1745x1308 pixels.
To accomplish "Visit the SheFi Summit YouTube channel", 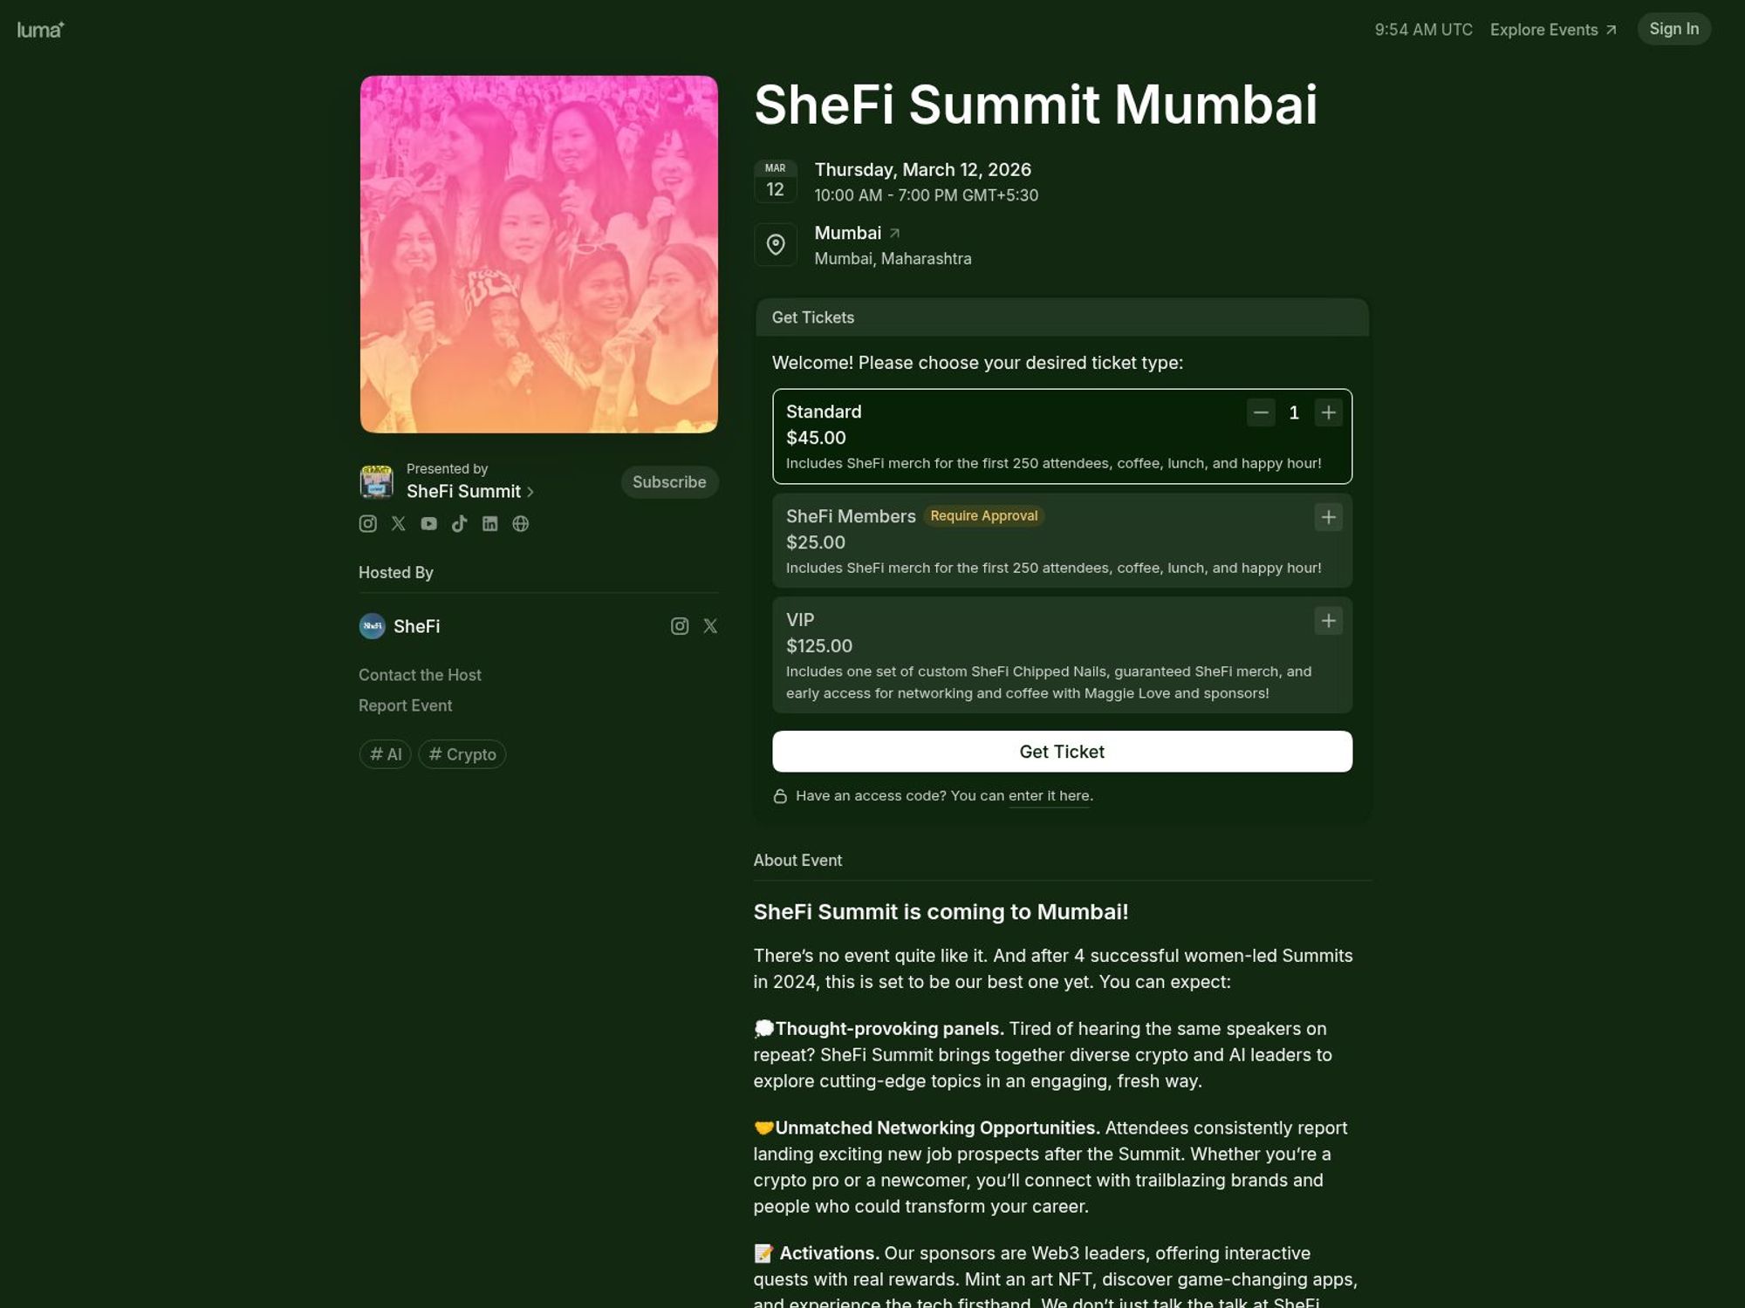I will (x=429, y=523).
